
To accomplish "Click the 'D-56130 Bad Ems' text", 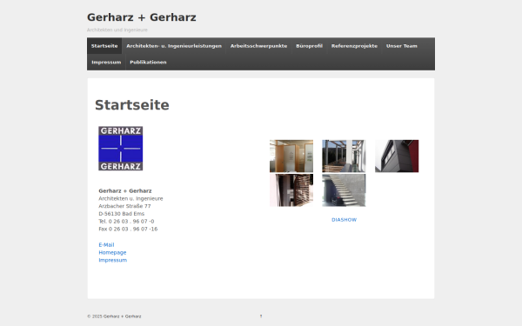I will click(122, 214).
